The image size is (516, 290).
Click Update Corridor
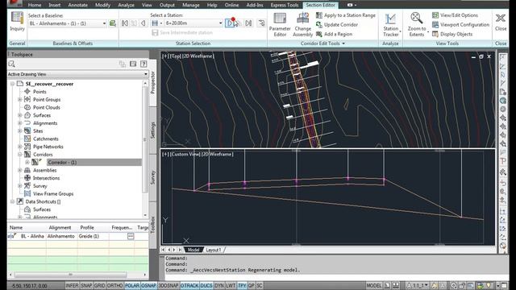337,25
